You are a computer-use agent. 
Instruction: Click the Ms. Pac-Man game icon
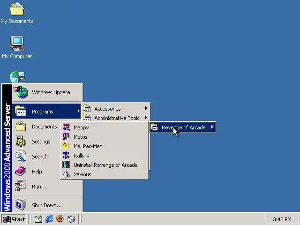pyautogui.click(x=66, y=146)
